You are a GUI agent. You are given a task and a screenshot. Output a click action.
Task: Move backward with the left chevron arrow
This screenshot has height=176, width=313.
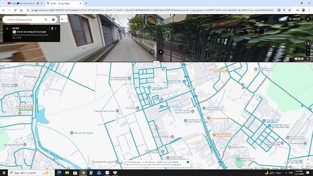pyautogui.click(x=152, y=52)
